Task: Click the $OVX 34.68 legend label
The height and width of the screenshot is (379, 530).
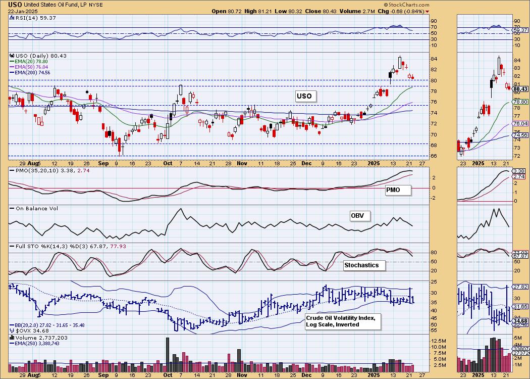Action: click(x=32, y=330)
